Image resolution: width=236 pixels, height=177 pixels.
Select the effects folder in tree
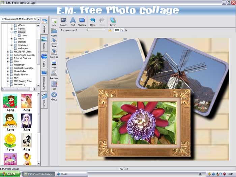click(x=21, y=25)
